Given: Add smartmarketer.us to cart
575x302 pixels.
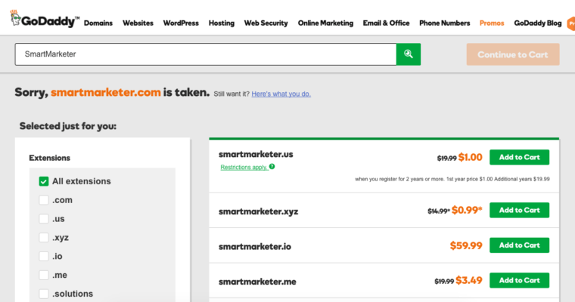Looking at the screenshot, I should tap(519, 157).
